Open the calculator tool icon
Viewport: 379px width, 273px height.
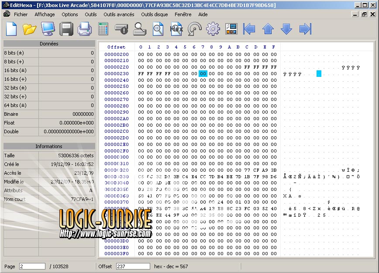(x=103, y=29)
